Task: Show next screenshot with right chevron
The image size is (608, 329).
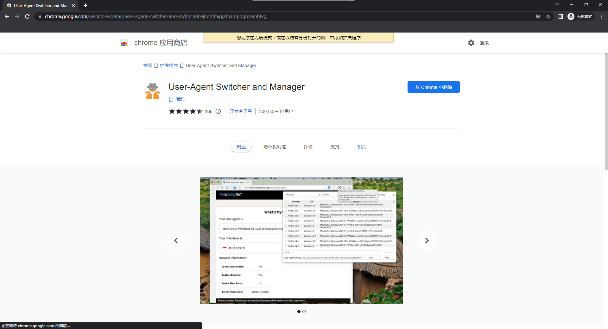Action: pyautogui.click(x=427, y=240)
